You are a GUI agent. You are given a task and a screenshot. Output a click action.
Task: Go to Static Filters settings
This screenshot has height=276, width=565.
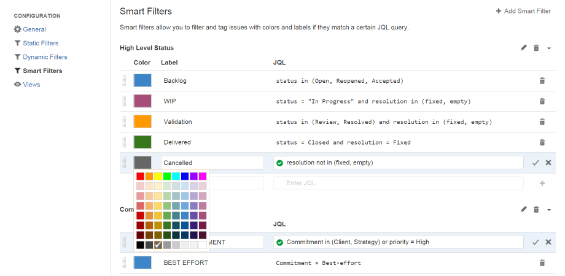41,43
